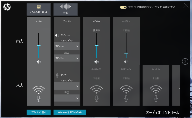The image size is (192, 118).
Task: Expand the microphone マルチメディア dropdown
Action: 67,86
